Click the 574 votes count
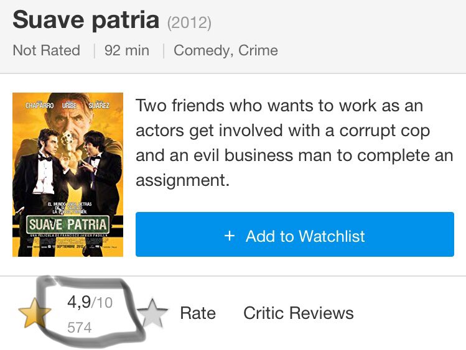Image resolution: width=466 pixels, height=350 pixels. click(80, 328)
